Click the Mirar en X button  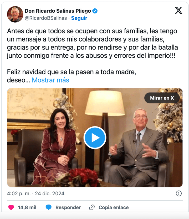click(162, 98)
